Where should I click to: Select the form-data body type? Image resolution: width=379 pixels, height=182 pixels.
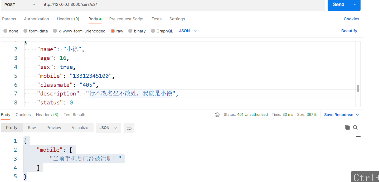point(36,31)
